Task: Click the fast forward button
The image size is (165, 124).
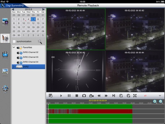Action: [106, 96]
